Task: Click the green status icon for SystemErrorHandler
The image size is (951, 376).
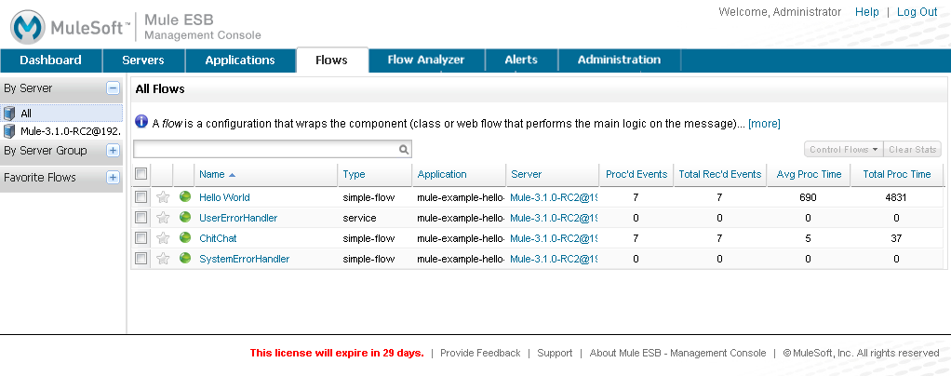Action: tap(184, 259)
